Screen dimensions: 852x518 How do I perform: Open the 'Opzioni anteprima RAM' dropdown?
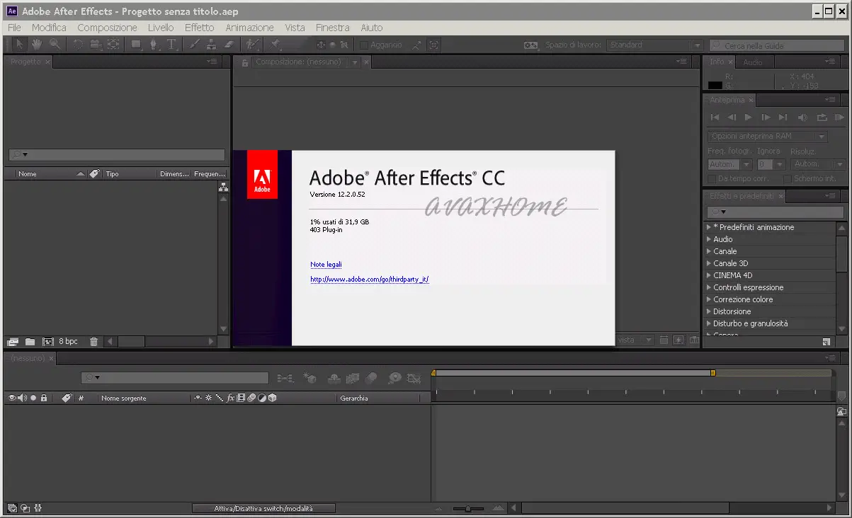pyautogui.click(x=767, y=136)
